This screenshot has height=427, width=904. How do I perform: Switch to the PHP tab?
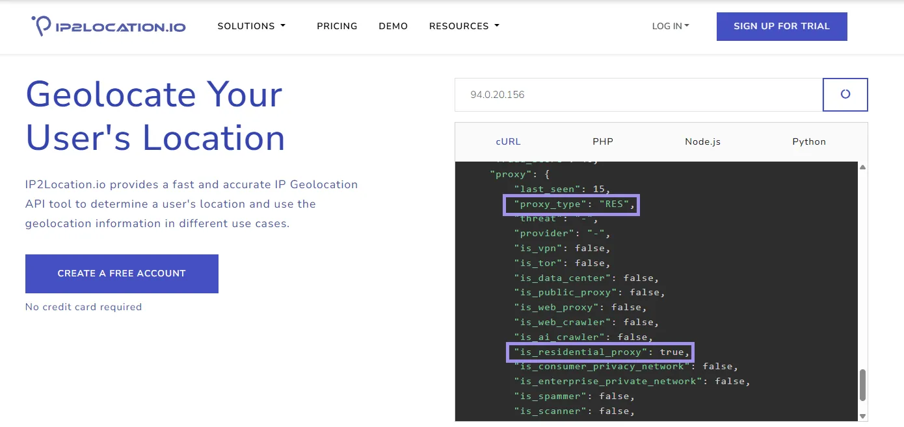pyautogui.click(x=603, y=141)
